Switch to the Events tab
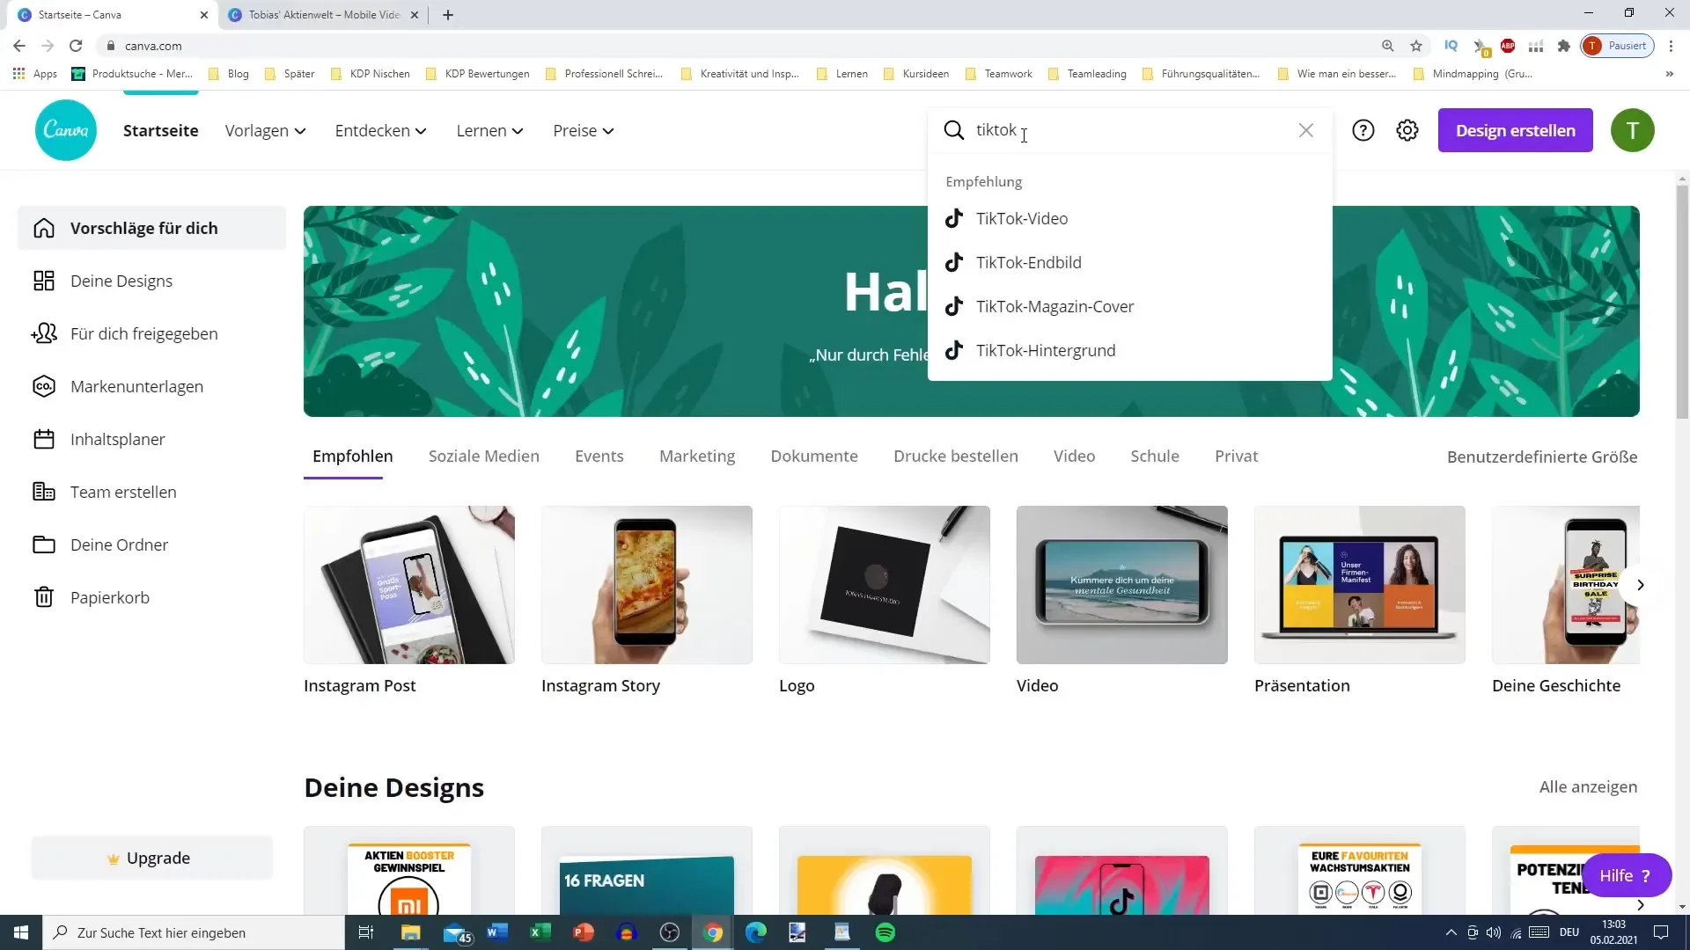 click(x=599, y=456)
